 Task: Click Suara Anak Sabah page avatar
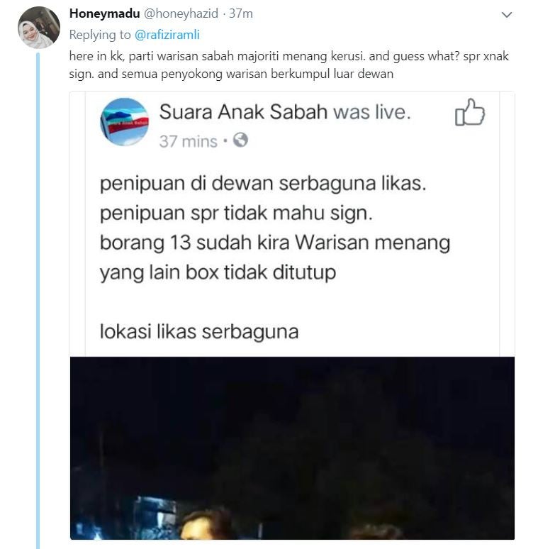pyautogui.click(x=125, y=121)
